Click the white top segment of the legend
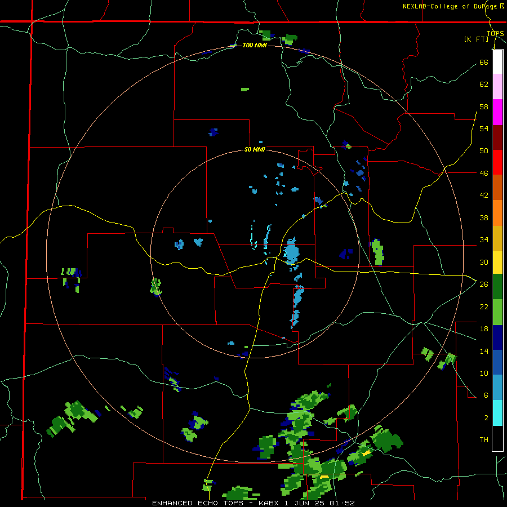This screenshot has height=507, width=507. click(x=497, y=62)
